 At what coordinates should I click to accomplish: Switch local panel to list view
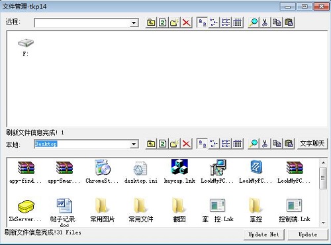226,144
